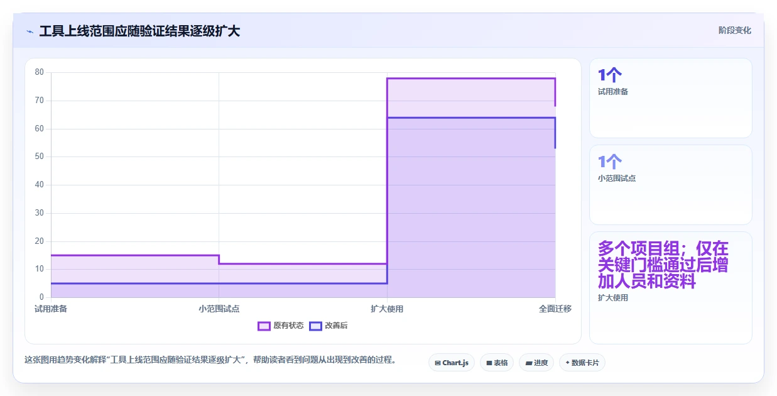This screenshot has width=777, height=396.
Task: Click the y-axis value 80
Action: tap(40, 72)
